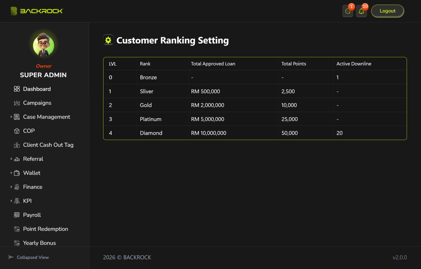Click the Customer Ranking Setting page title
The height and width of the screenshot is (269, 421).
[173, 40]
